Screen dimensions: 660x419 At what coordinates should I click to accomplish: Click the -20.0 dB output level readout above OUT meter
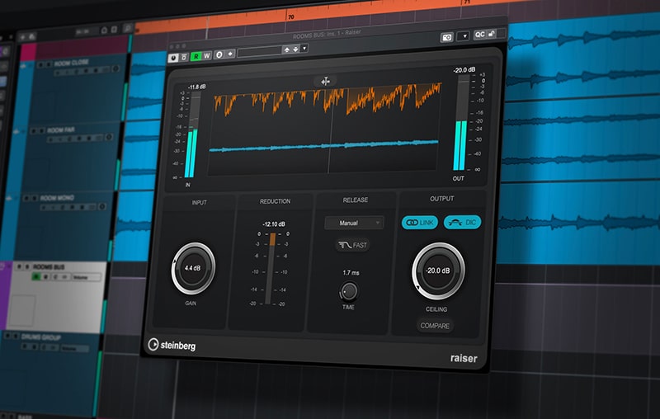pyautogui.click(x=464, y=70)
